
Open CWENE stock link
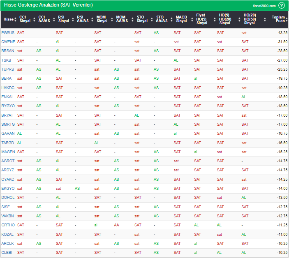tap(8, 42)
